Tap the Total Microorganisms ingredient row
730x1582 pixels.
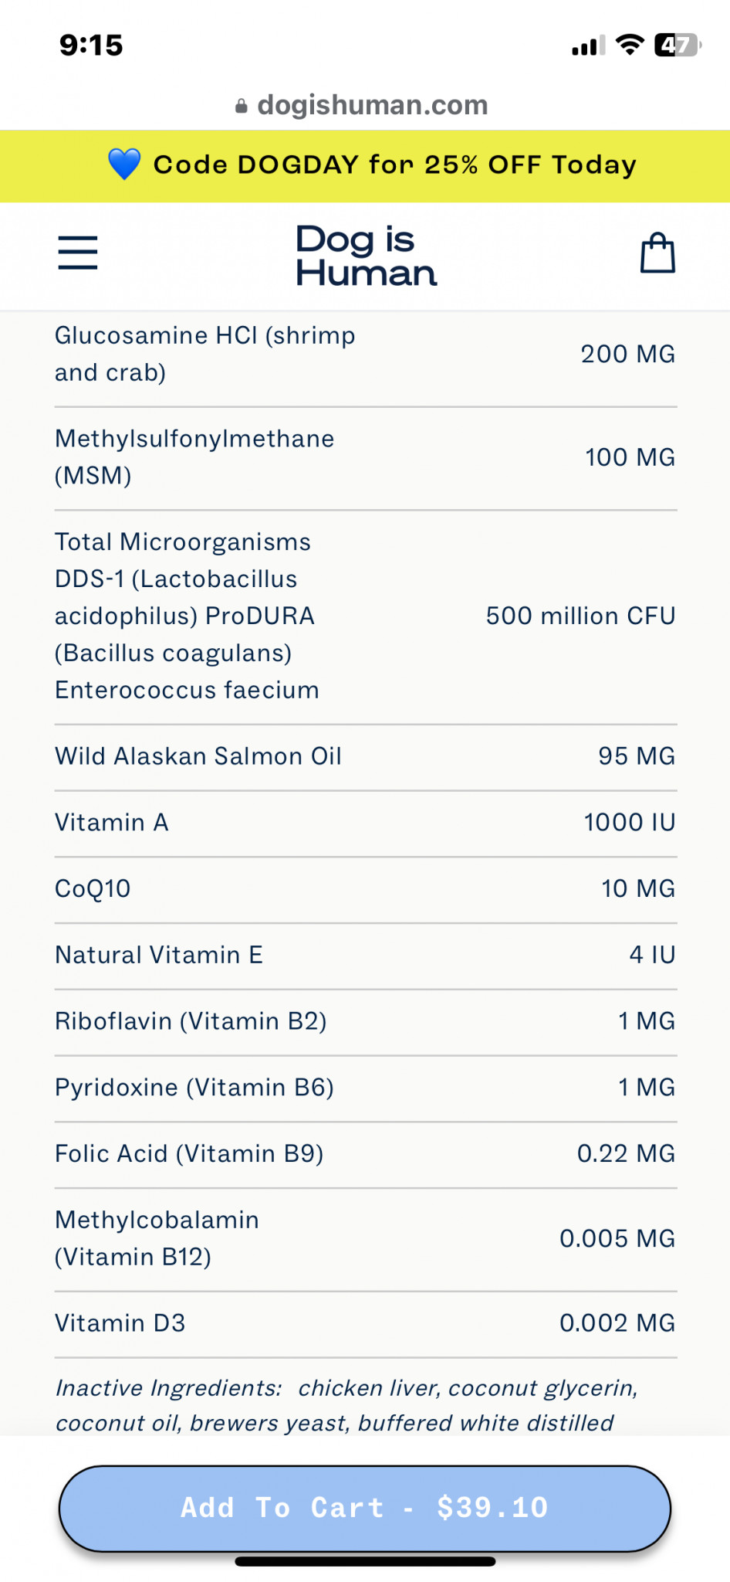point(365,616)
